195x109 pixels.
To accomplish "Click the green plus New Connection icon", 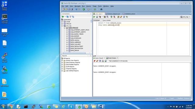I will tap(63, 17).
